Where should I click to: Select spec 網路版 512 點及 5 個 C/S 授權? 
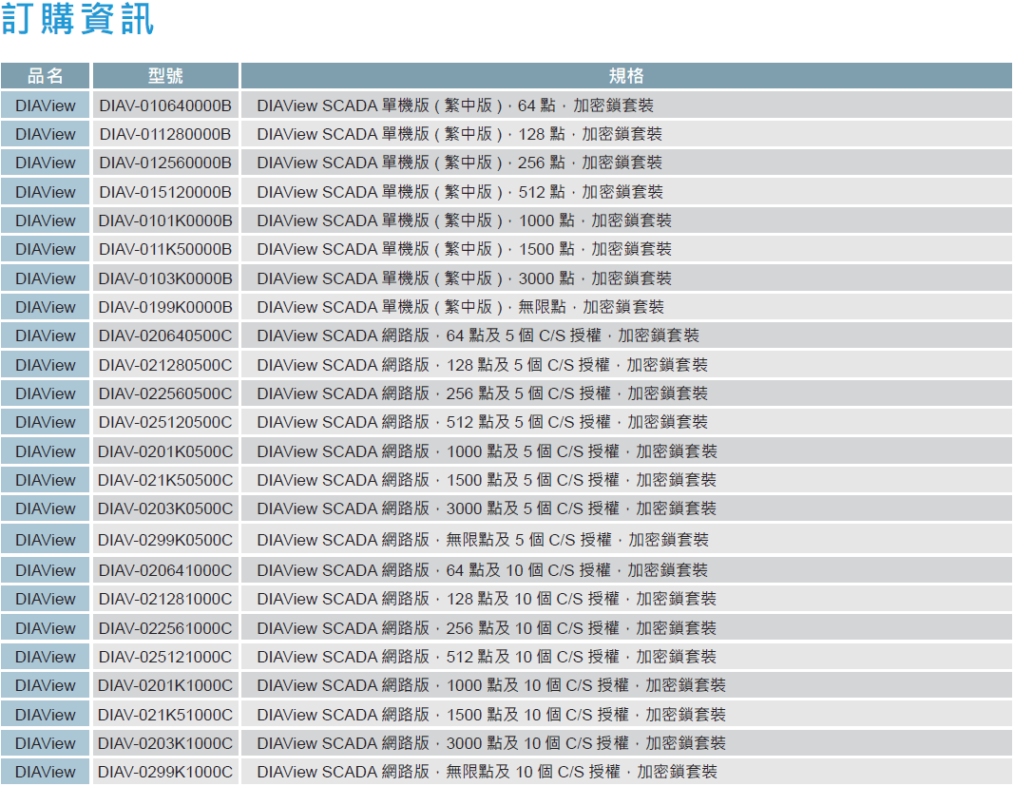[483, 422]
